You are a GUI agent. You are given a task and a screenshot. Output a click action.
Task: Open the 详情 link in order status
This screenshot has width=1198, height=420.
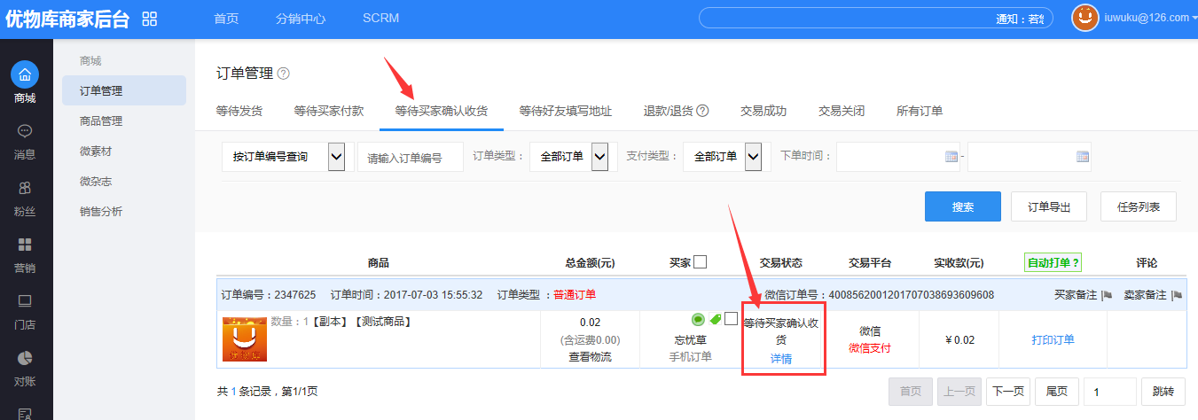pos(781,359)
